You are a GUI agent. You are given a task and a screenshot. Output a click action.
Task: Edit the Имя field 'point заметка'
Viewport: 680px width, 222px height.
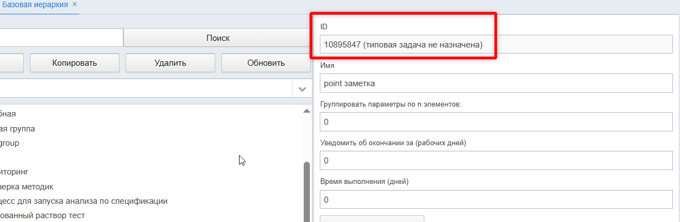[x=496, y=83]
